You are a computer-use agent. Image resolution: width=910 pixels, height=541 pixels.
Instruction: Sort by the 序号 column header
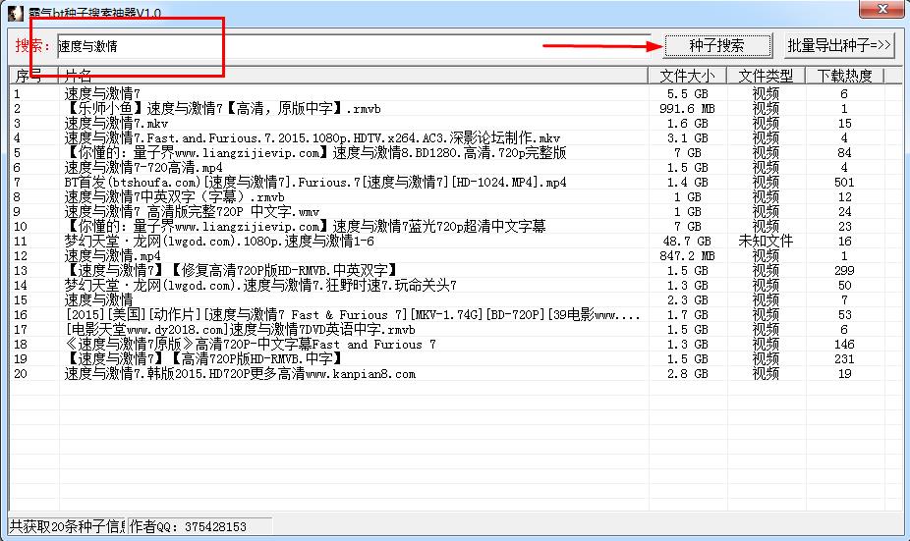[x=32, y=76]
